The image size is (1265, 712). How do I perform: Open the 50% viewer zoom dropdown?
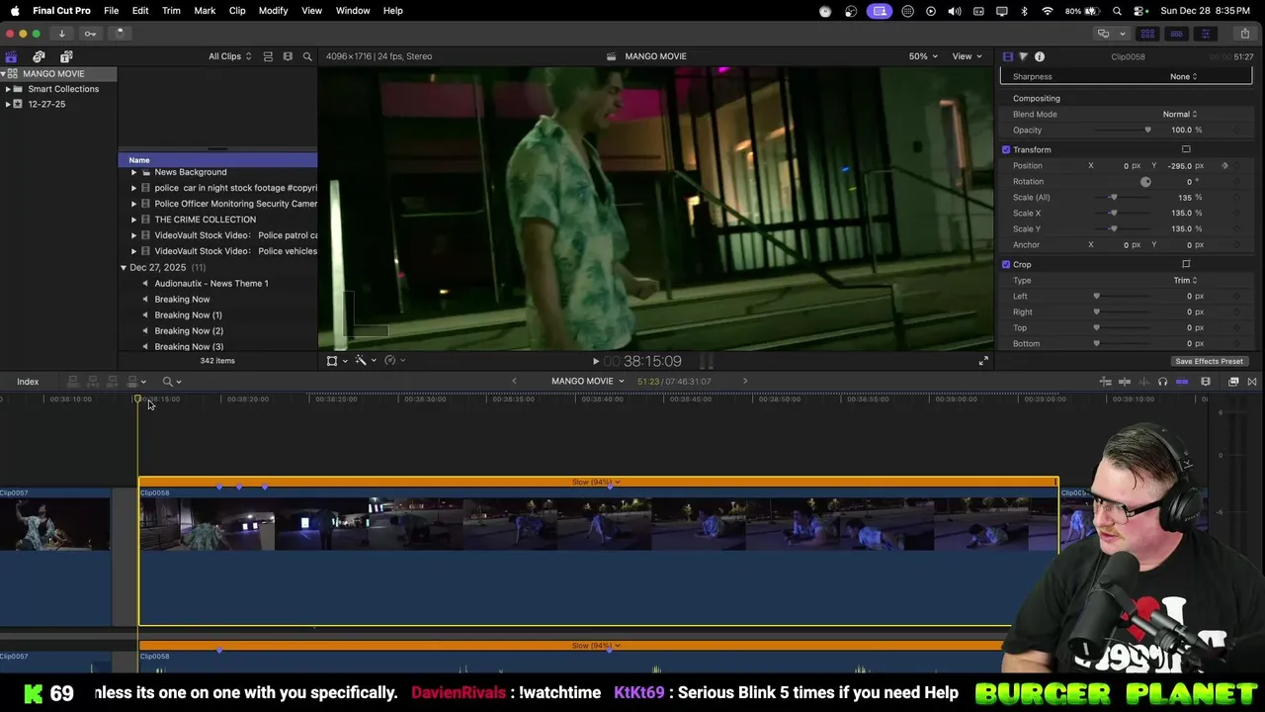(922, 56)
